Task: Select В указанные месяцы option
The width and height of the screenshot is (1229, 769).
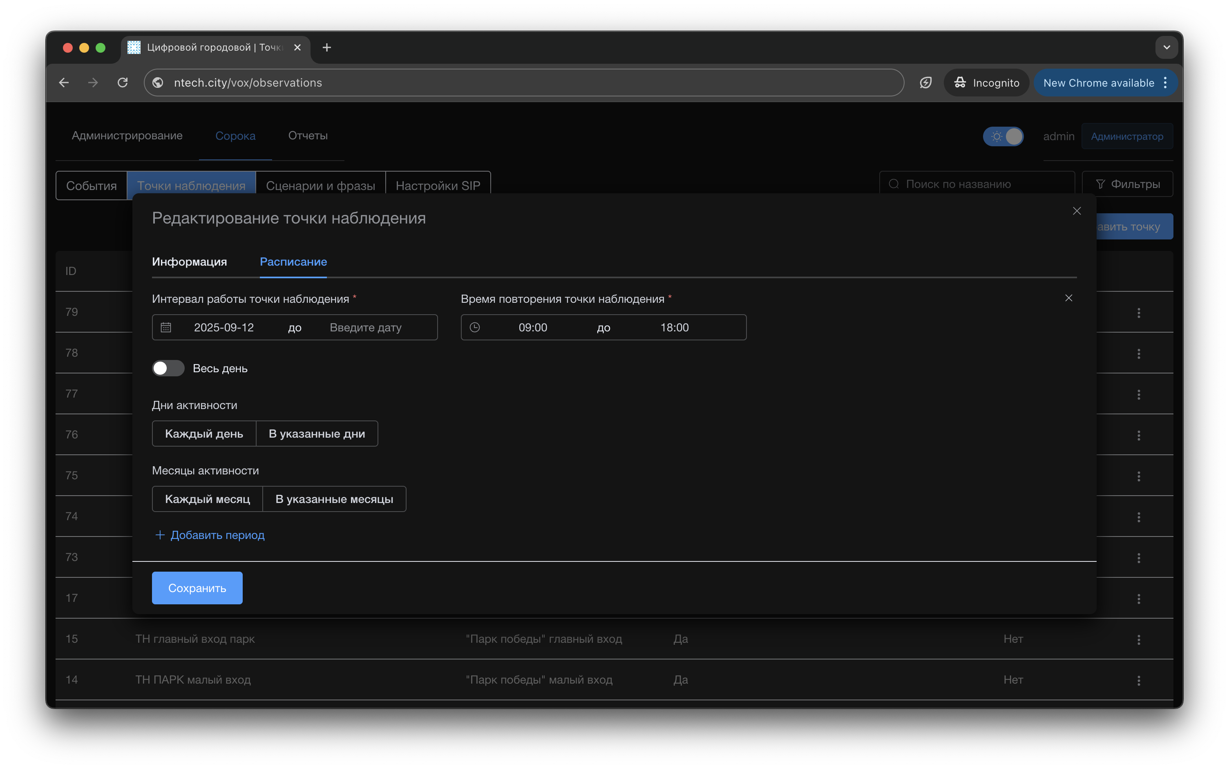Action: coord(334,499)
